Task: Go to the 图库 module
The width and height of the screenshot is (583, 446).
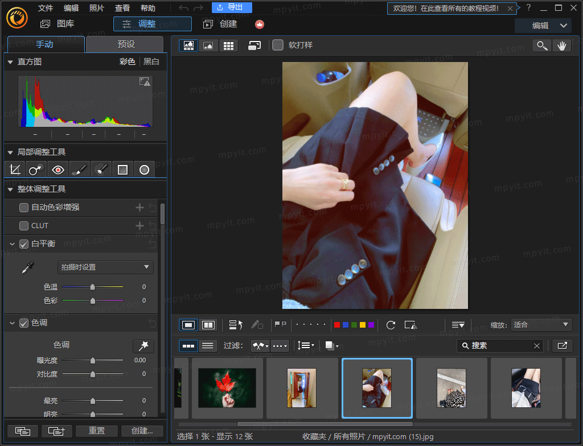Action: tap(58, 24)
